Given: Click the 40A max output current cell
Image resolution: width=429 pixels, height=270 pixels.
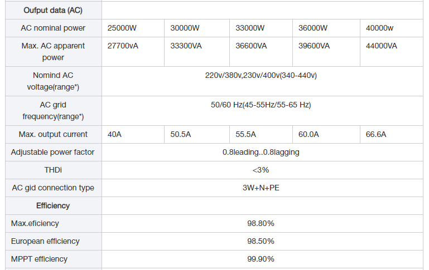Looking at the screenshot, I should pyautogui.click(x=133, y=134).
